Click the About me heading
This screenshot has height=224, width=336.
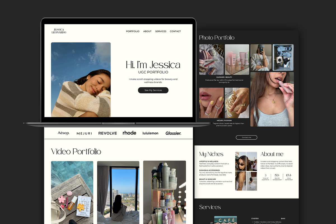(x=272, y=154)
